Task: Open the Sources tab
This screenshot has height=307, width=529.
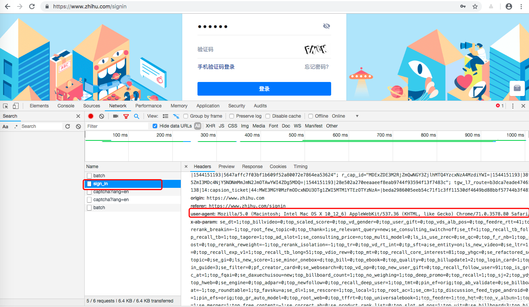Action: 92,106
